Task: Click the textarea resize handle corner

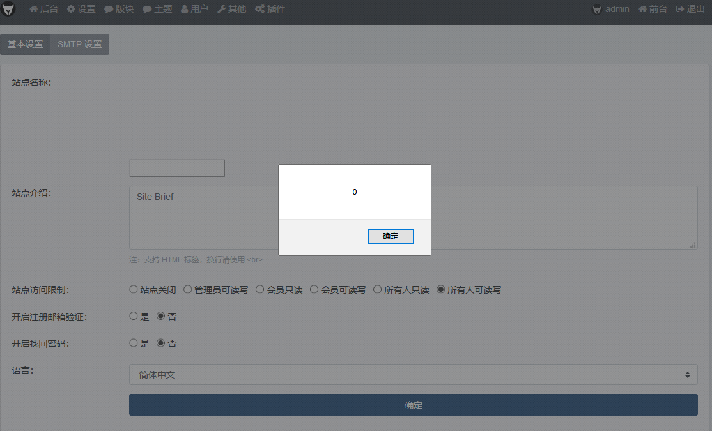Action: [x=692, y=245]
